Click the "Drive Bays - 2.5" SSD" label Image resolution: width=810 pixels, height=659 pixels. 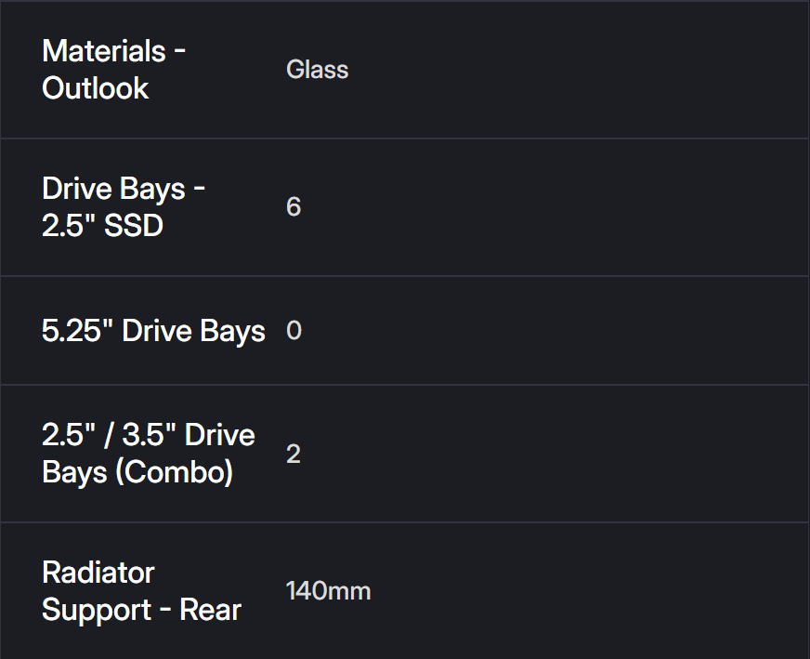(x=124, y=206)
